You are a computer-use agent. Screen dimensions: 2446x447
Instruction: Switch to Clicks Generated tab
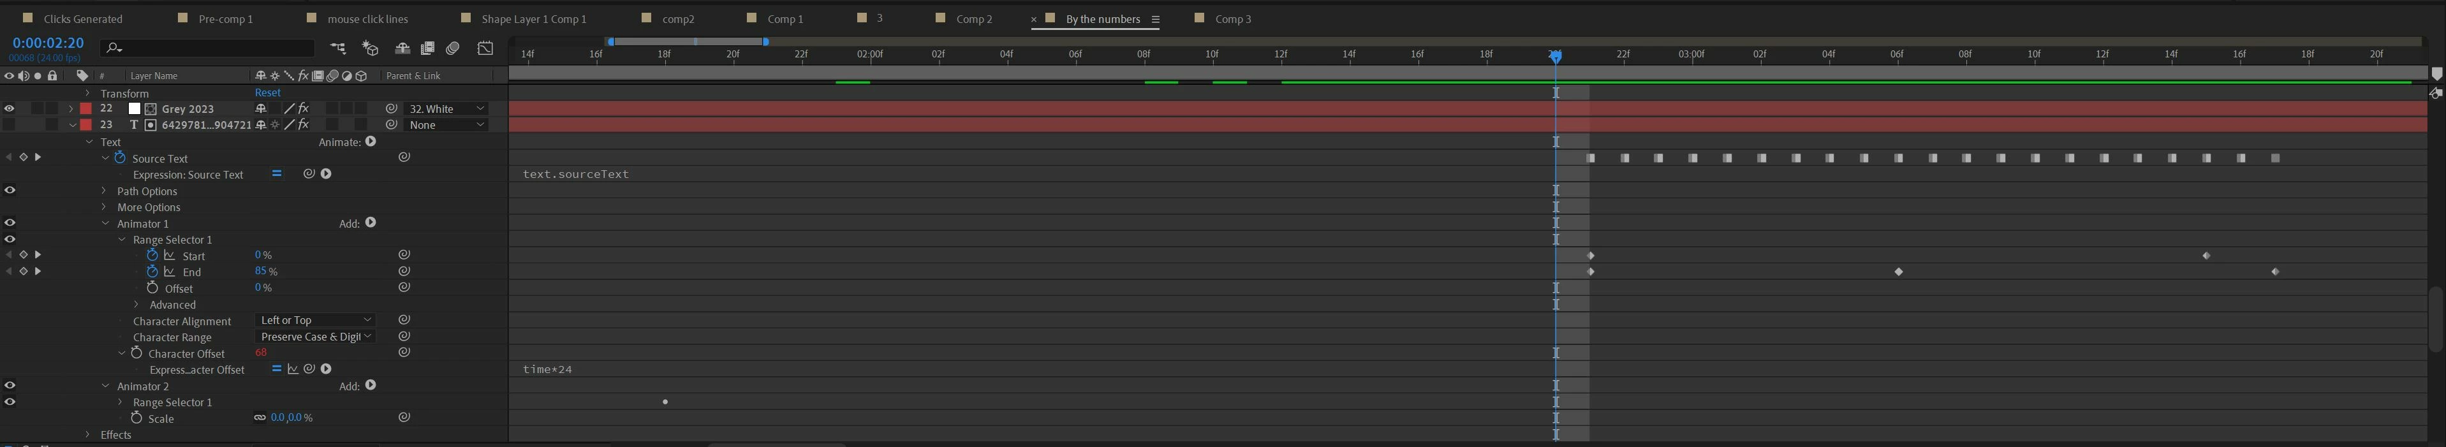pyautogui.click(x=83, y=19)
